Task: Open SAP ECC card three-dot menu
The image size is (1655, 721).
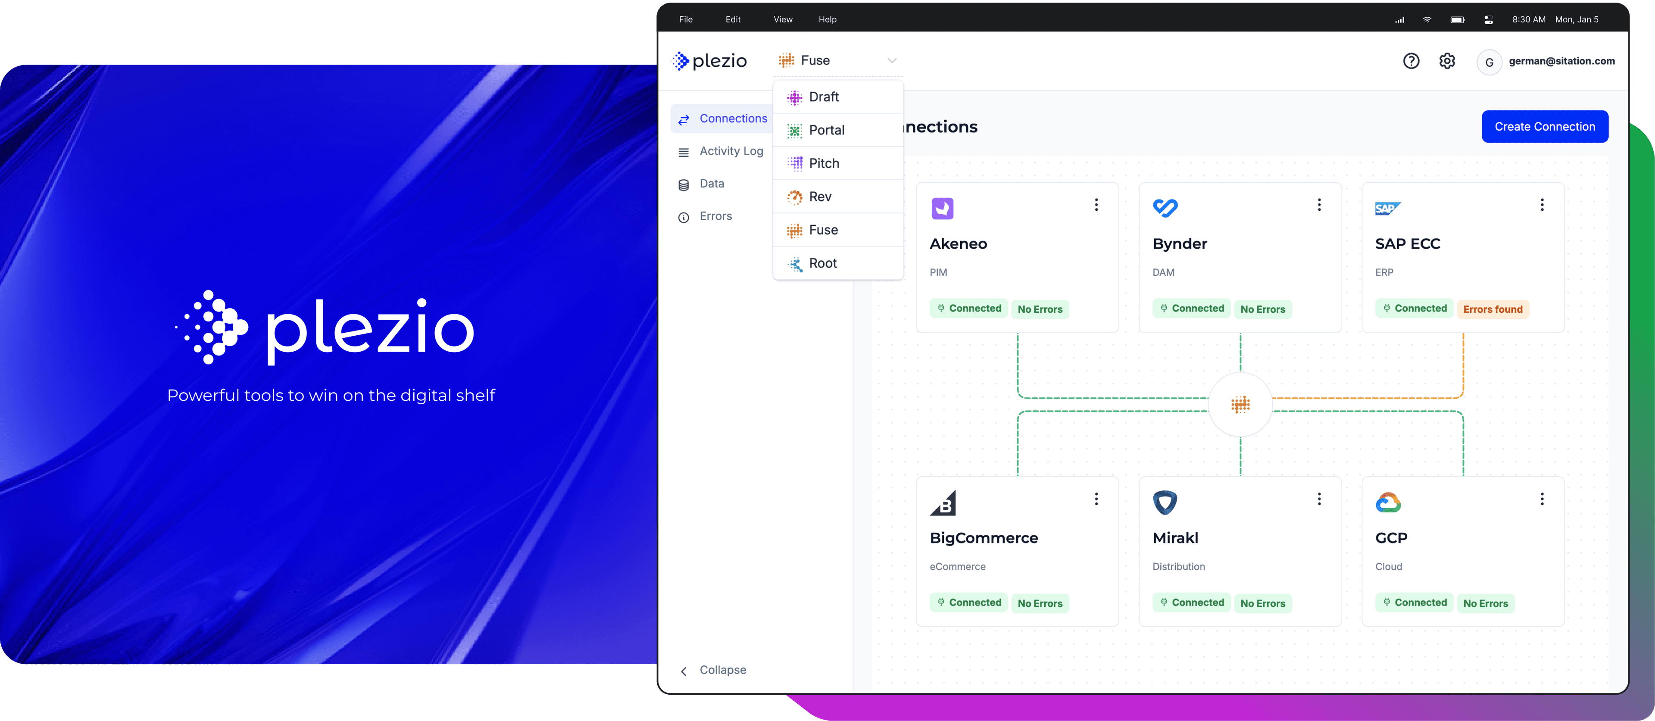Action: tap(1542, 205)
